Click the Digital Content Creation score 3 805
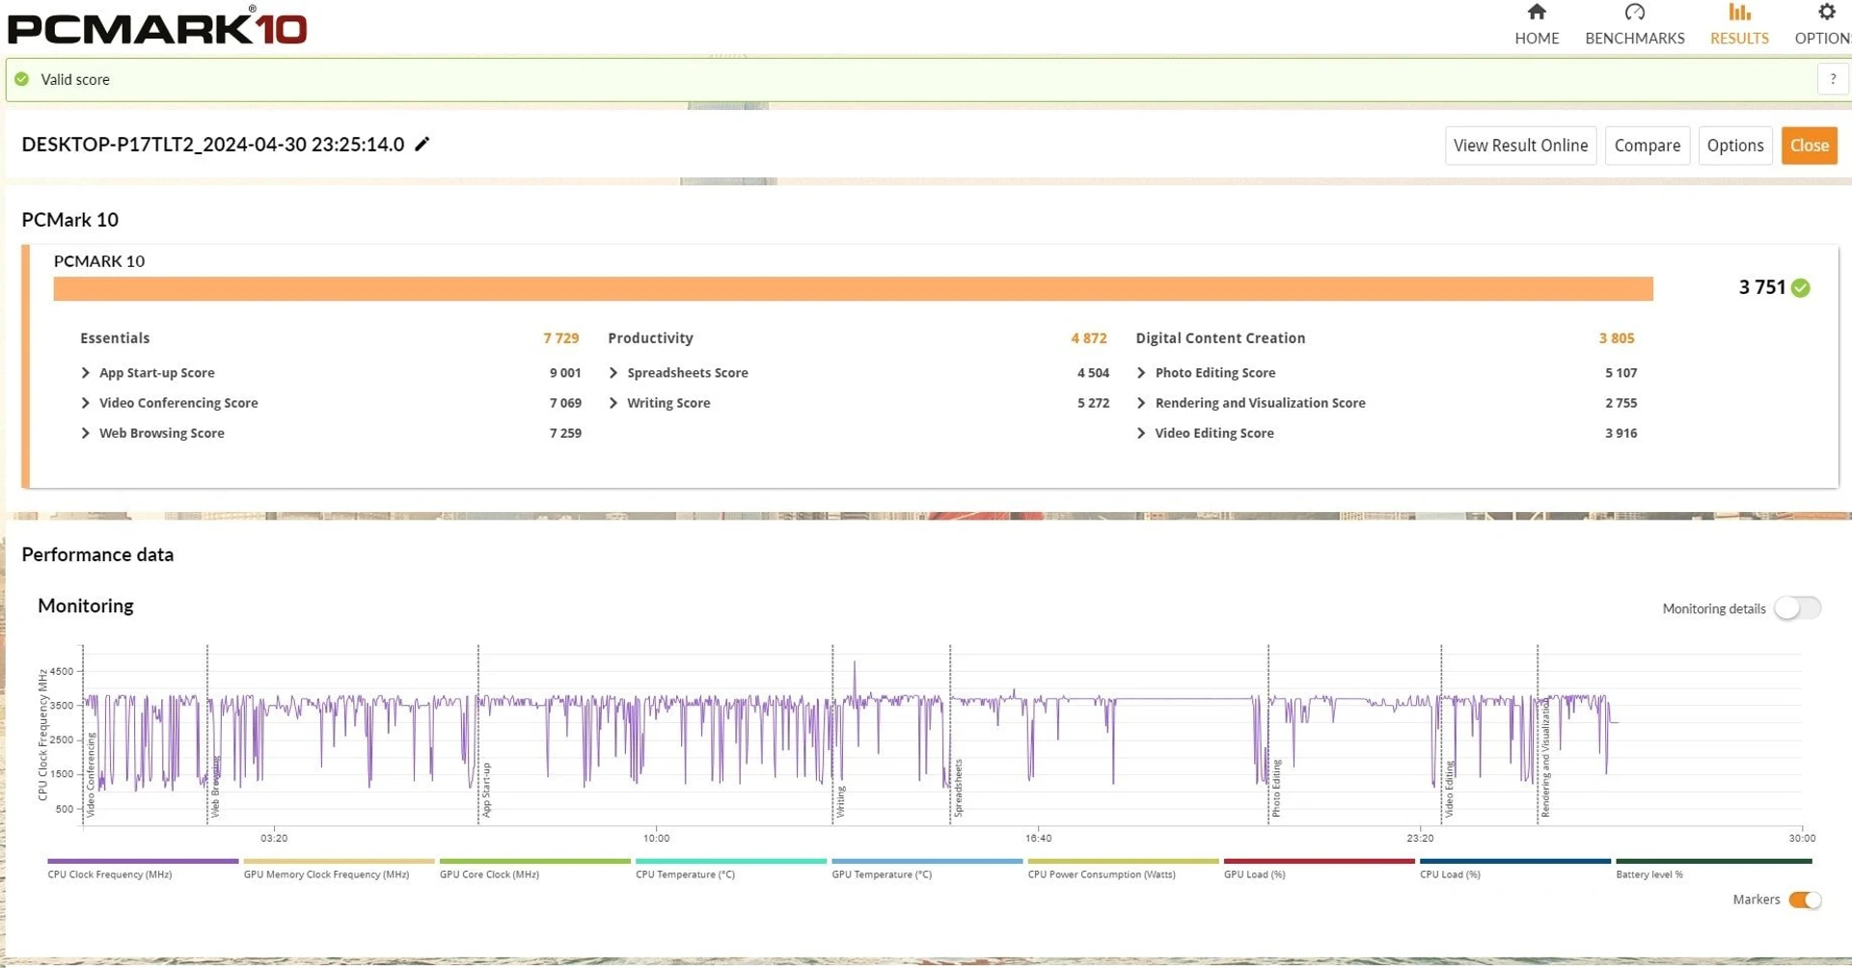Viewport: 1852px width, 968px height. click(1616, 338)
